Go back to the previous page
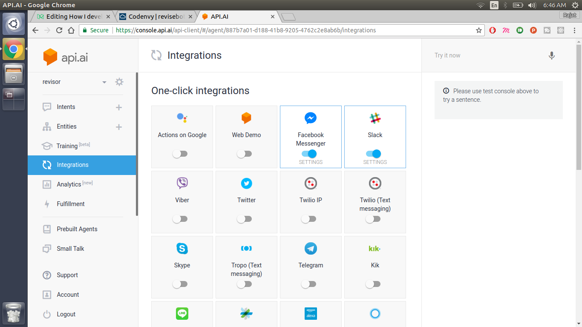The width and height of the screenshot is (582, 327). coord(35,30)
